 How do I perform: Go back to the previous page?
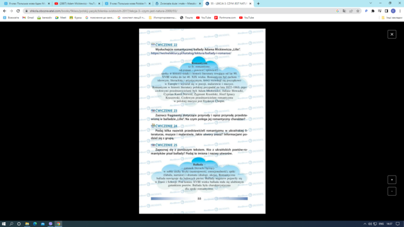[x=4, y=11]
